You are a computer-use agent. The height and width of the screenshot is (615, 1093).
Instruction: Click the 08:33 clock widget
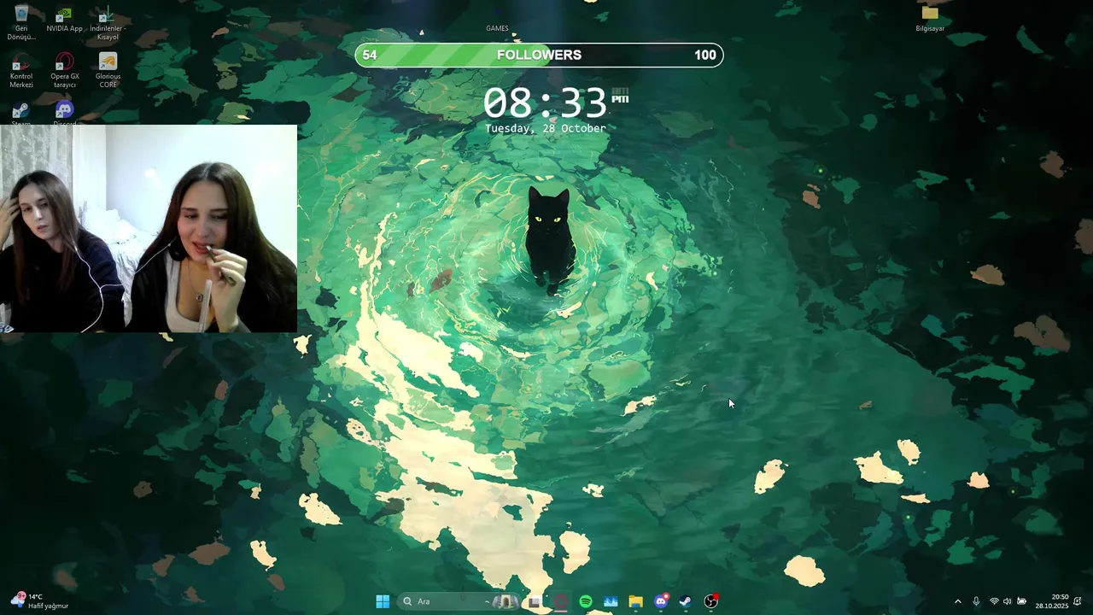(555, 103)
